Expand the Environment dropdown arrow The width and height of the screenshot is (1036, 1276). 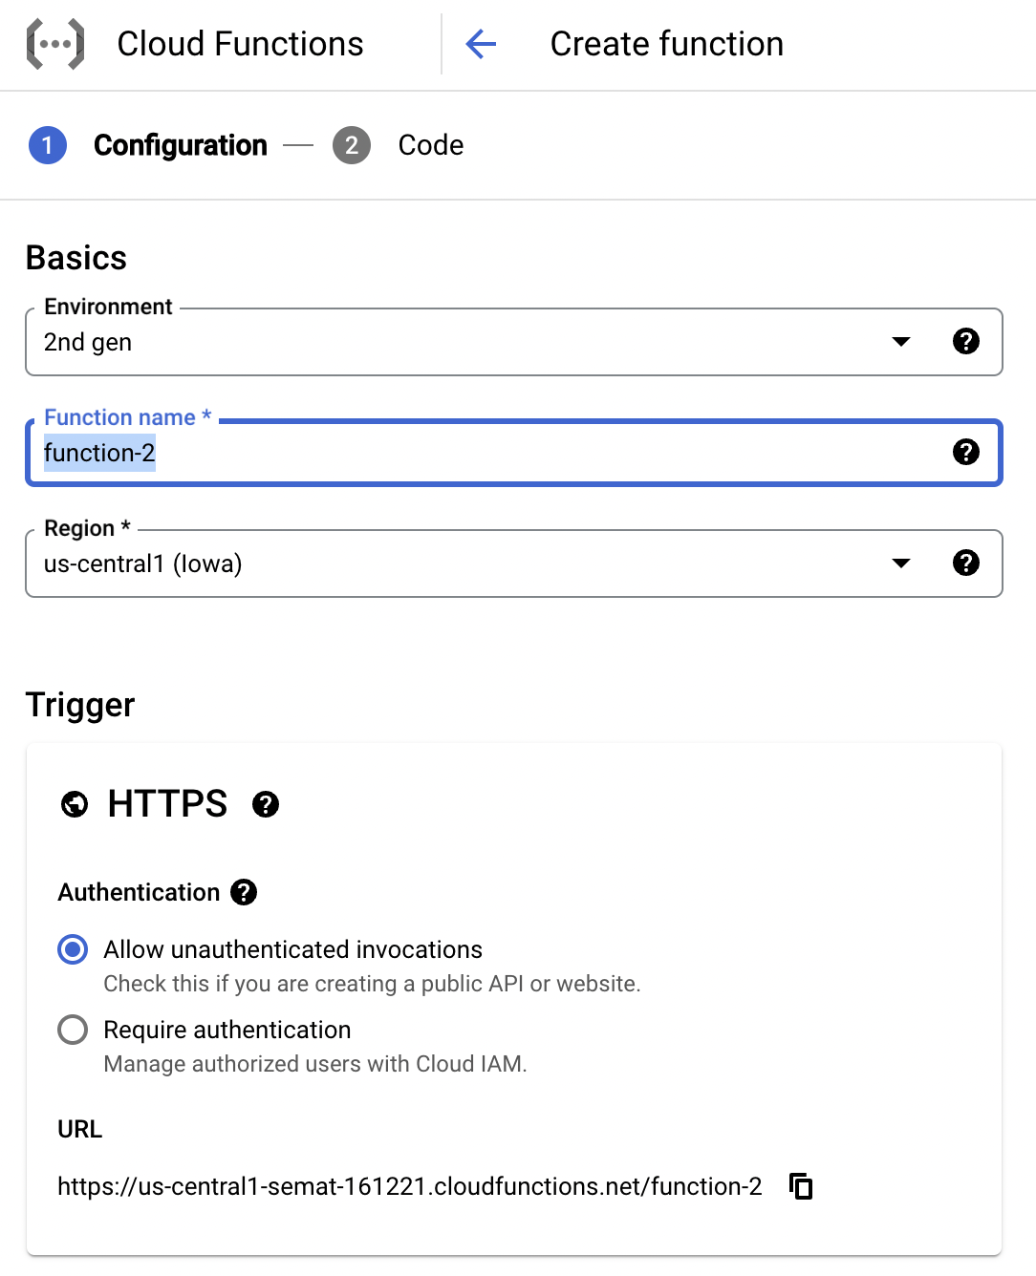point(900,341)
